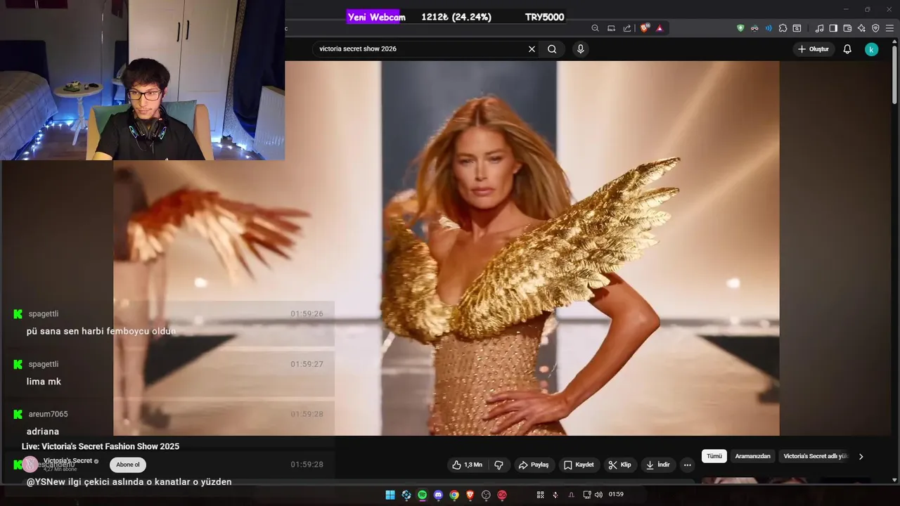This screenshot has width=900, height=506.
Task: Click the Yeni Webcam goal label
Action: pyautogui.click(x=376, y=17)
